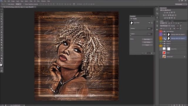Open the Pass Through blend mode dropdown

coord(165,26)
